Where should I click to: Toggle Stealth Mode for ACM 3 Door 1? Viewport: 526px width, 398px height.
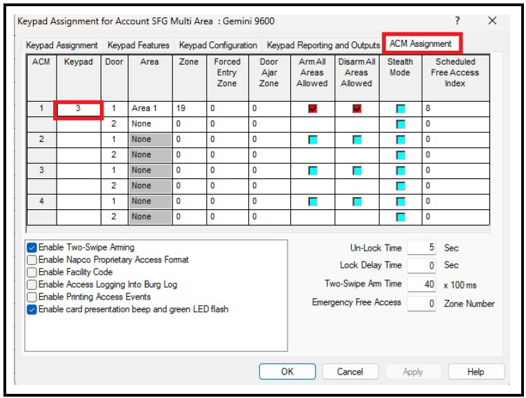coord(401,171)
